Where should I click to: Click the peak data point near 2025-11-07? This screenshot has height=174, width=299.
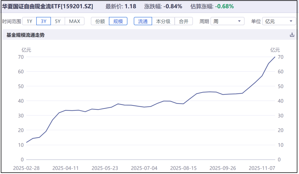(275, 57)
